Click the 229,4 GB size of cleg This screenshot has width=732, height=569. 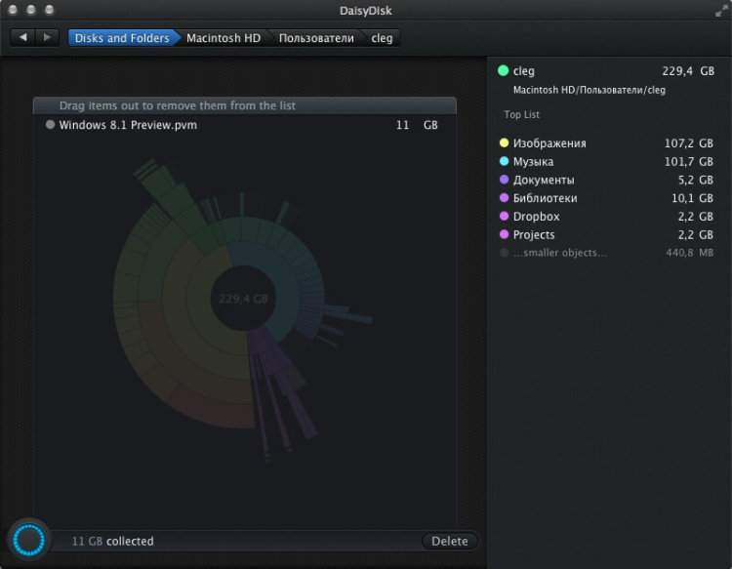[688, 71]
